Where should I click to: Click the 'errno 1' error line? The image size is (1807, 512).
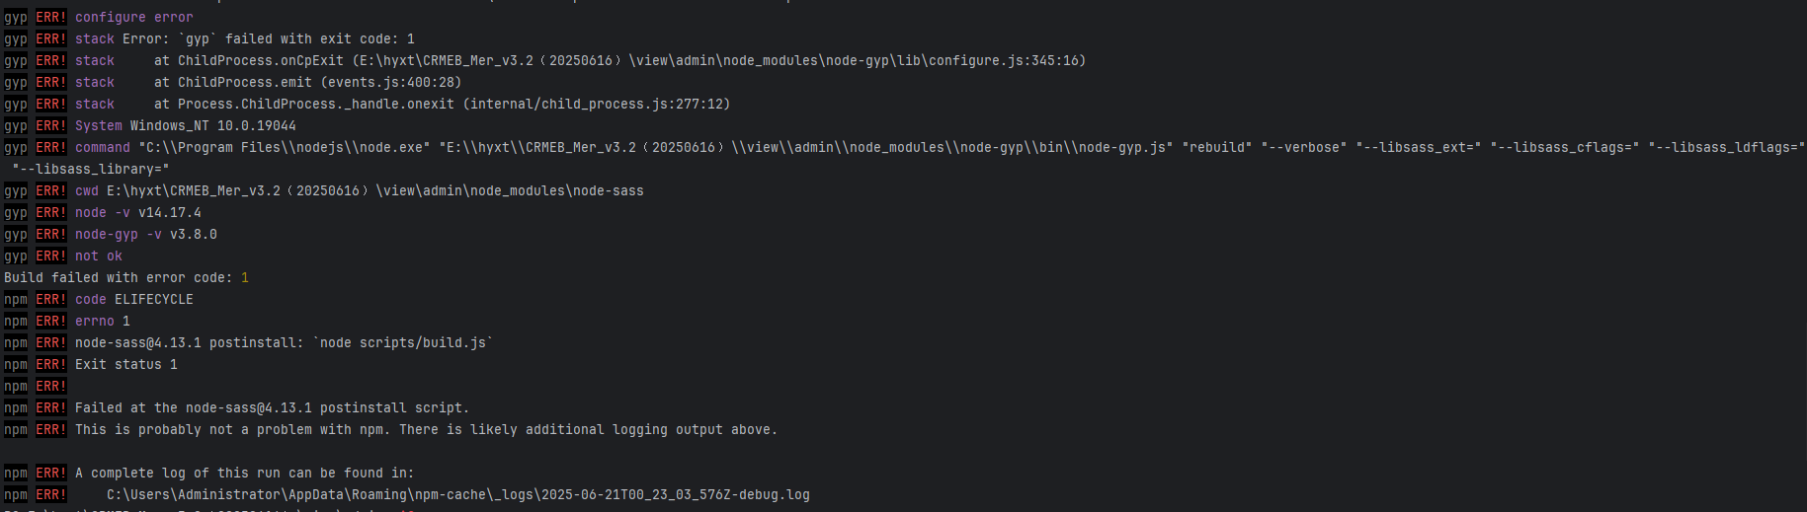point(103,322)
